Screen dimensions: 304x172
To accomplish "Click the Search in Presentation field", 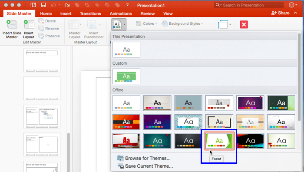I will (x=249, y=5).
